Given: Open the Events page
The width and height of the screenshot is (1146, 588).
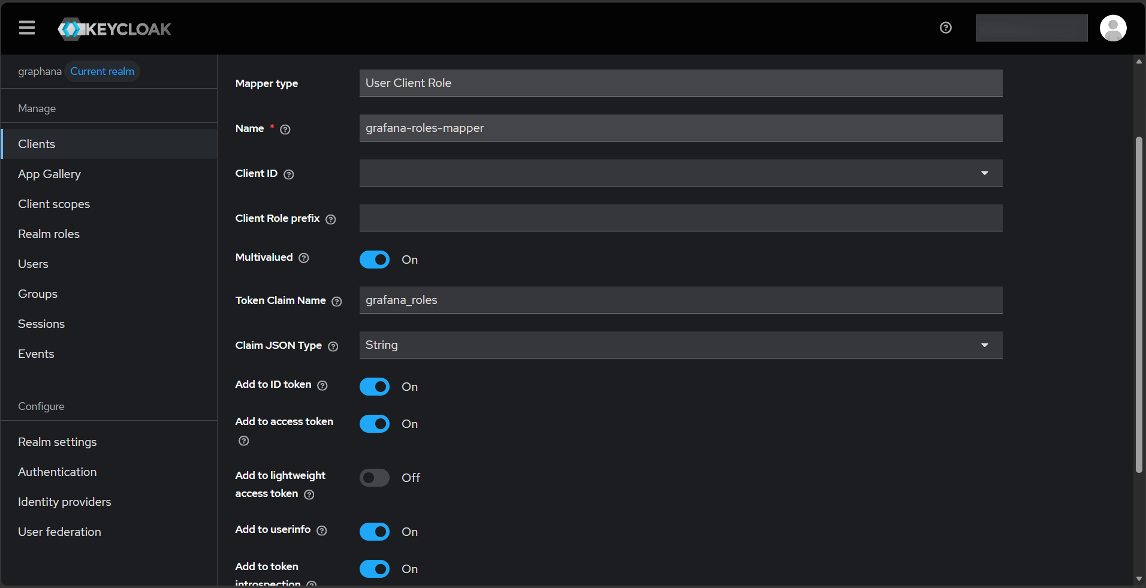Looking at the screenshot, I should [109, 354].
